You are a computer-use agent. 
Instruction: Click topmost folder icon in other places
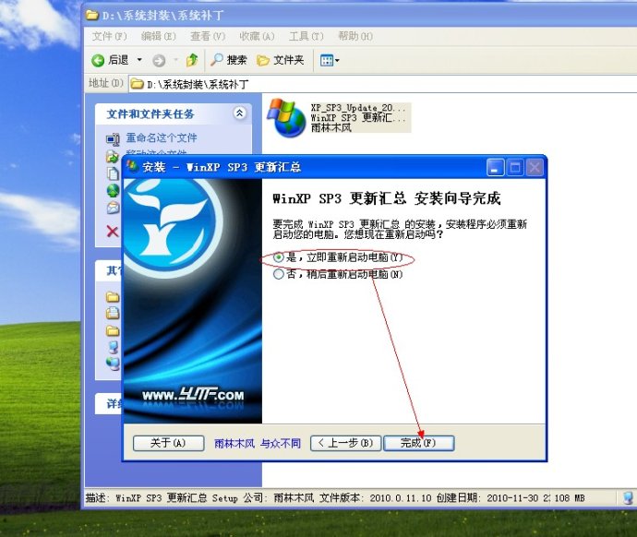113,297
